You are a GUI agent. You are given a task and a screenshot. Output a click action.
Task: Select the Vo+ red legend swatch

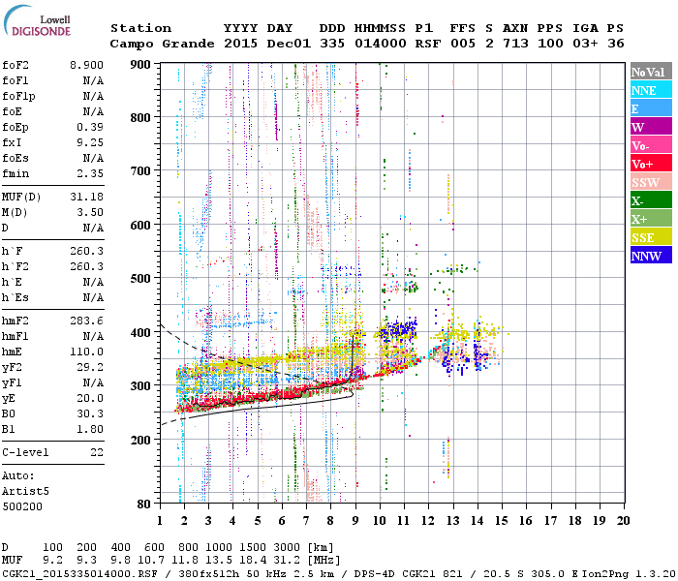click(651, 163)
